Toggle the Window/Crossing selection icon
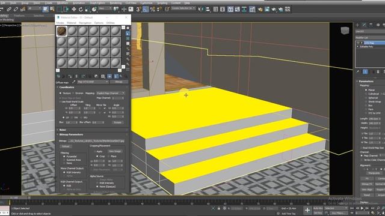Screen dimensions: 385x216 [x=66, y=10]
